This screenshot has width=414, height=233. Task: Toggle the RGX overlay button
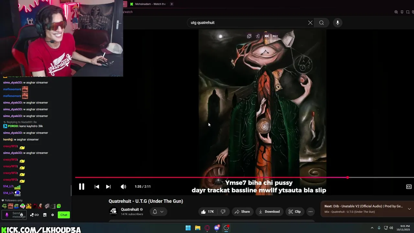tap(275, 36)
